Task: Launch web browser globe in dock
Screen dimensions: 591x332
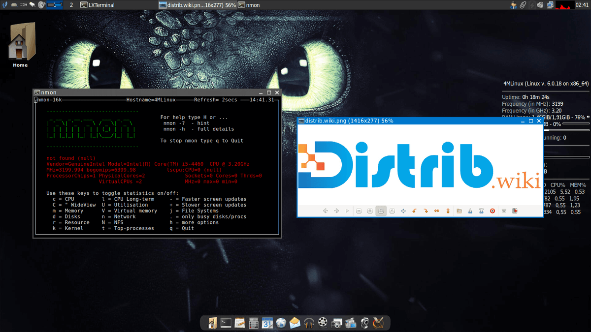Action: click(x=281, y=323)
